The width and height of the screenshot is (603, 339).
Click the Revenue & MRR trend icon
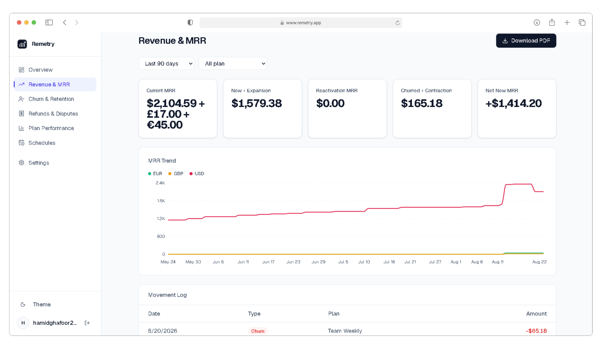point(21,84)
